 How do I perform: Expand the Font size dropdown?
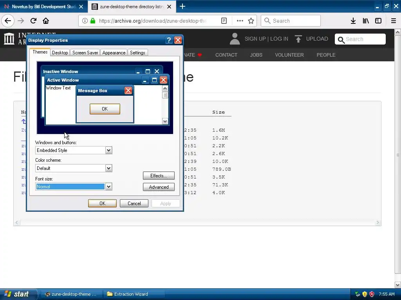[x=109, y=186]
